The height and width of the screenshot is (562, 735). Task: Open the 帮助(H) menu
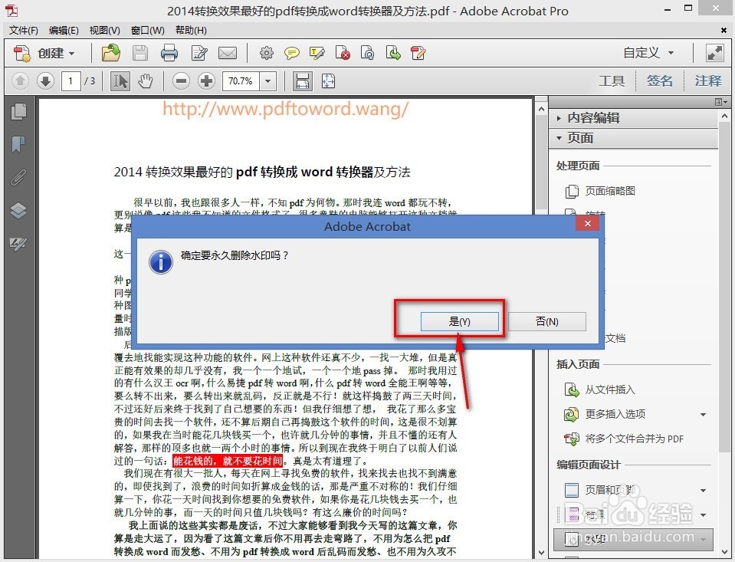(x=191, y=31)
